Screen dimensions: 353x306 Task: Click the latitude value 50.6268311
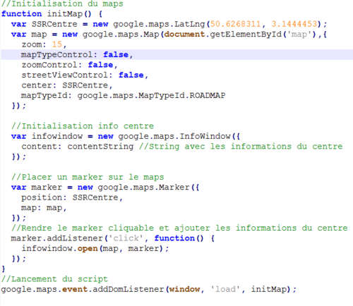coord(235,24)
